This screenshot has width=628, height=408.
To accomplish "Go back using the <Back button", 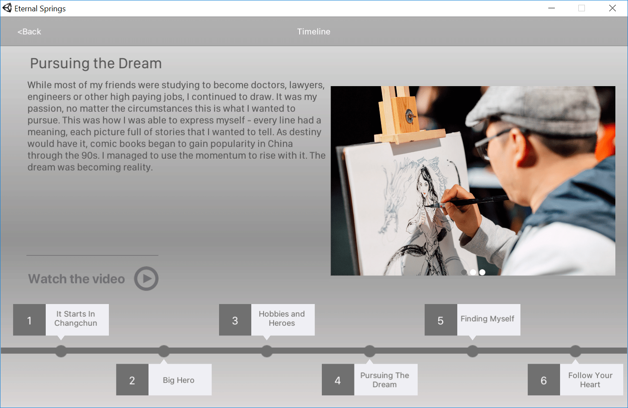I will point(29,32).
